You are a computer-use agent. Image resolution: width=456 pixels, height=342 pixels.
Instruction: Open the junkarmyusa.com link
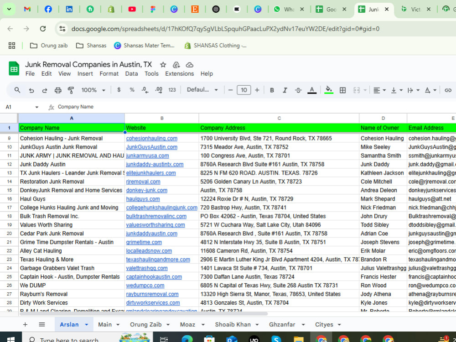(147, 155)
